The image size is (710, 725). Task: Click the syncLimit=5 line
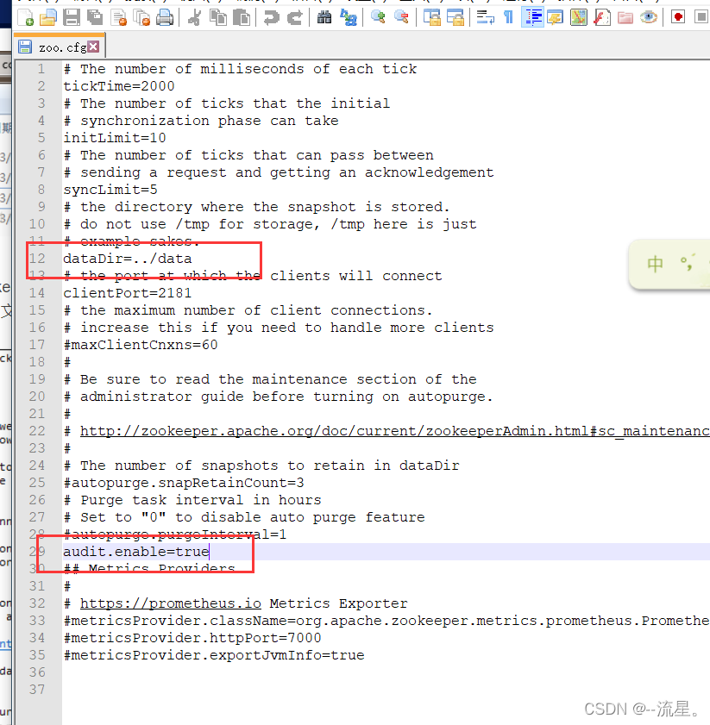110,190
